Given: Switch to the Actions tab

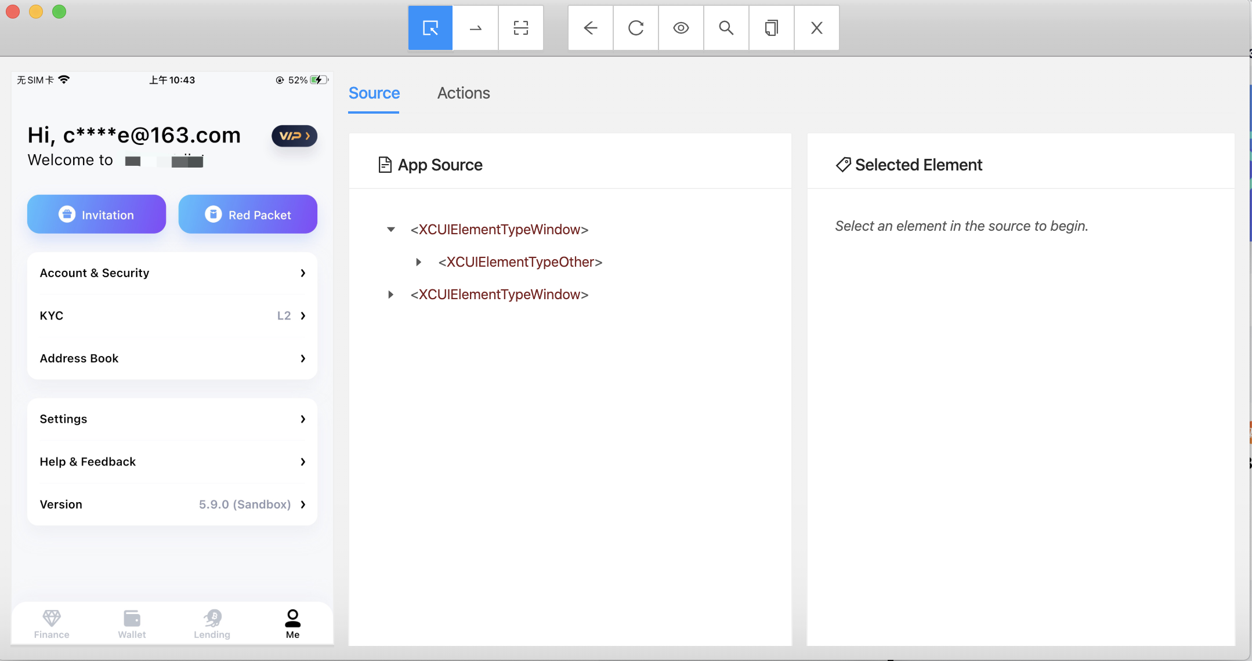Looking at the screenshot, I should click(464, 93).
